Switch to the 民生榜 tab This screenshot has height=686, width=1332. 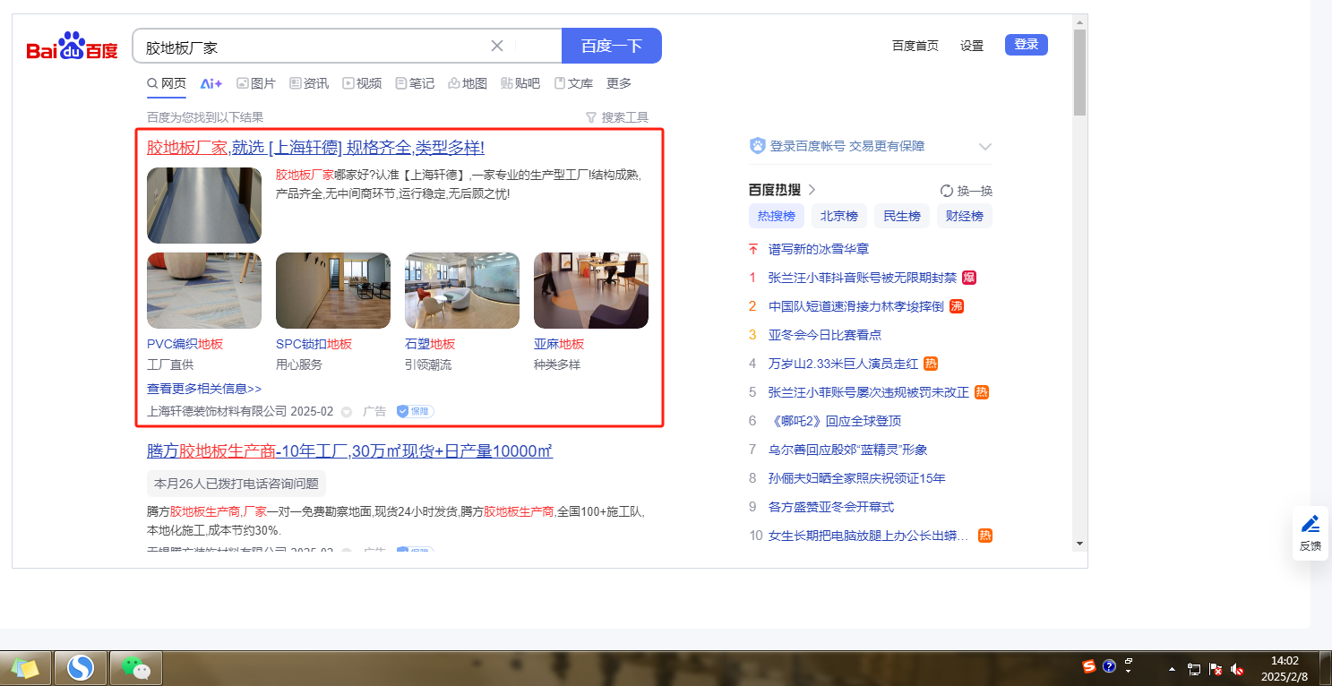point(901,216)
